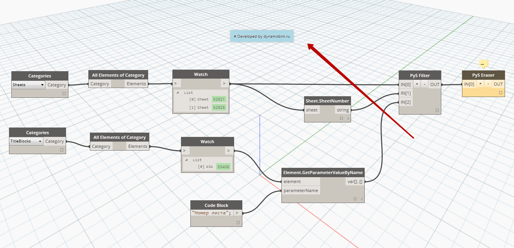Click the IN[1] port on PyS Filter
This screenshot has height=248, width=514.
[x=406, y=93]
